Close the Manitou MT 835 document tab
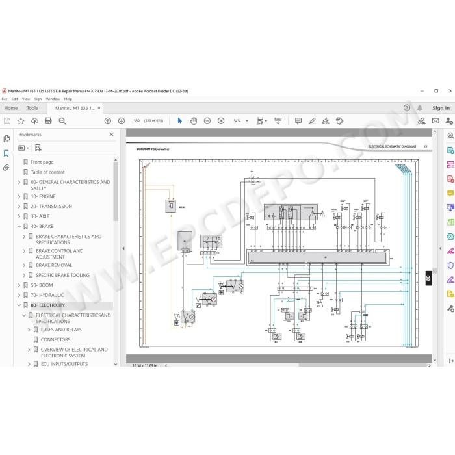 pyautogui.click(x=99, y=108)
